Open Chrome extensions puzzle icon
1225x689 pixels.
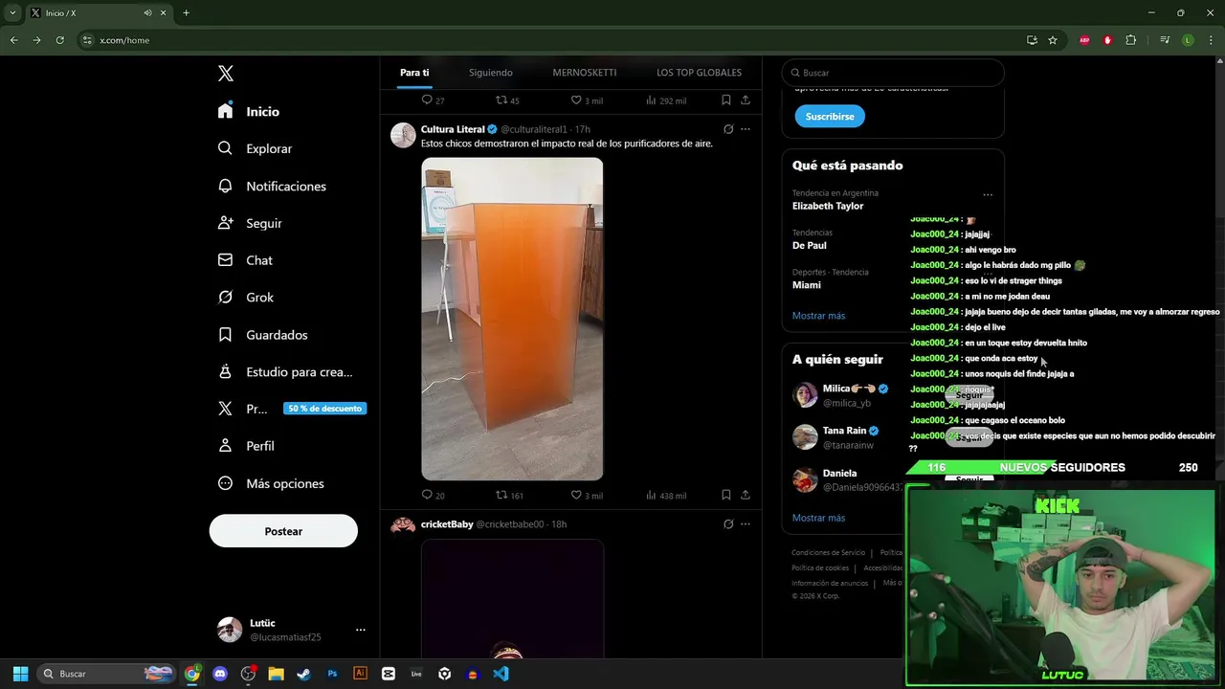click(x=1131, y=40)
